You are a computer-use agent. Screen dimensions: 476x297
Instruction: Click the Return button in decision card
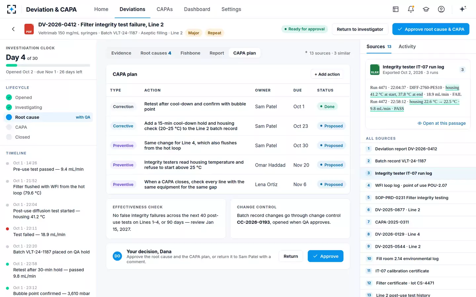(x=291, y=256)
